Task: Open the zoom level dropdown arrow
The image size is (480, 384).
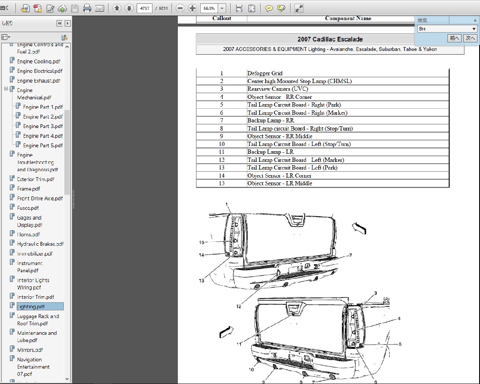Action: point(222,8)
